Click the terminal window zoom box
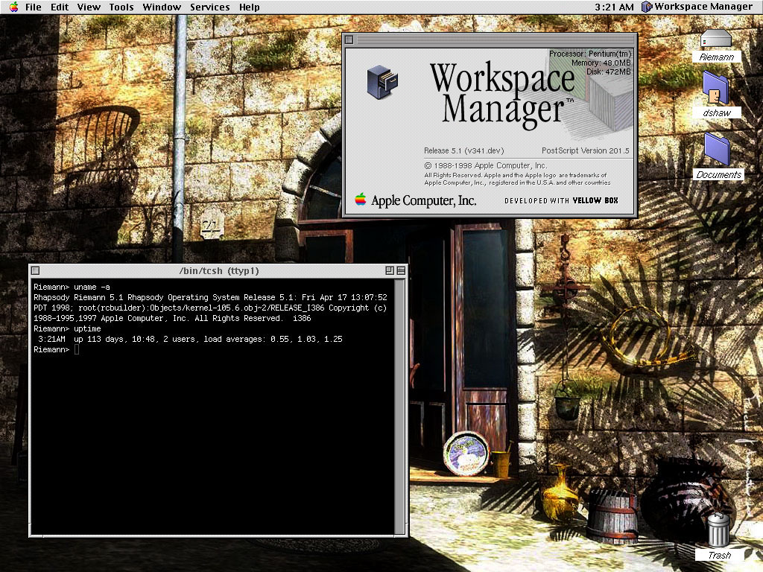Image resolution: width=763 pixels, height=572 pixels. coord(389,271)
